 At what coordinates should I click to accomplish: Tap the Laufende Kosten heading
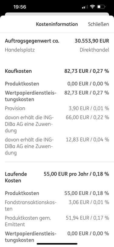tap(16, 177)
